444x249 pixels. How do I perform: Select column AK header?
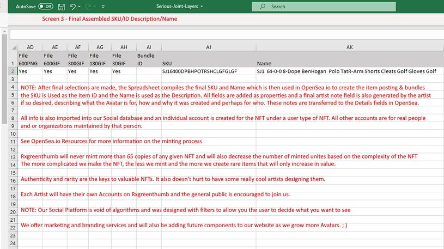pyautogui.click(x=350, y=47)
